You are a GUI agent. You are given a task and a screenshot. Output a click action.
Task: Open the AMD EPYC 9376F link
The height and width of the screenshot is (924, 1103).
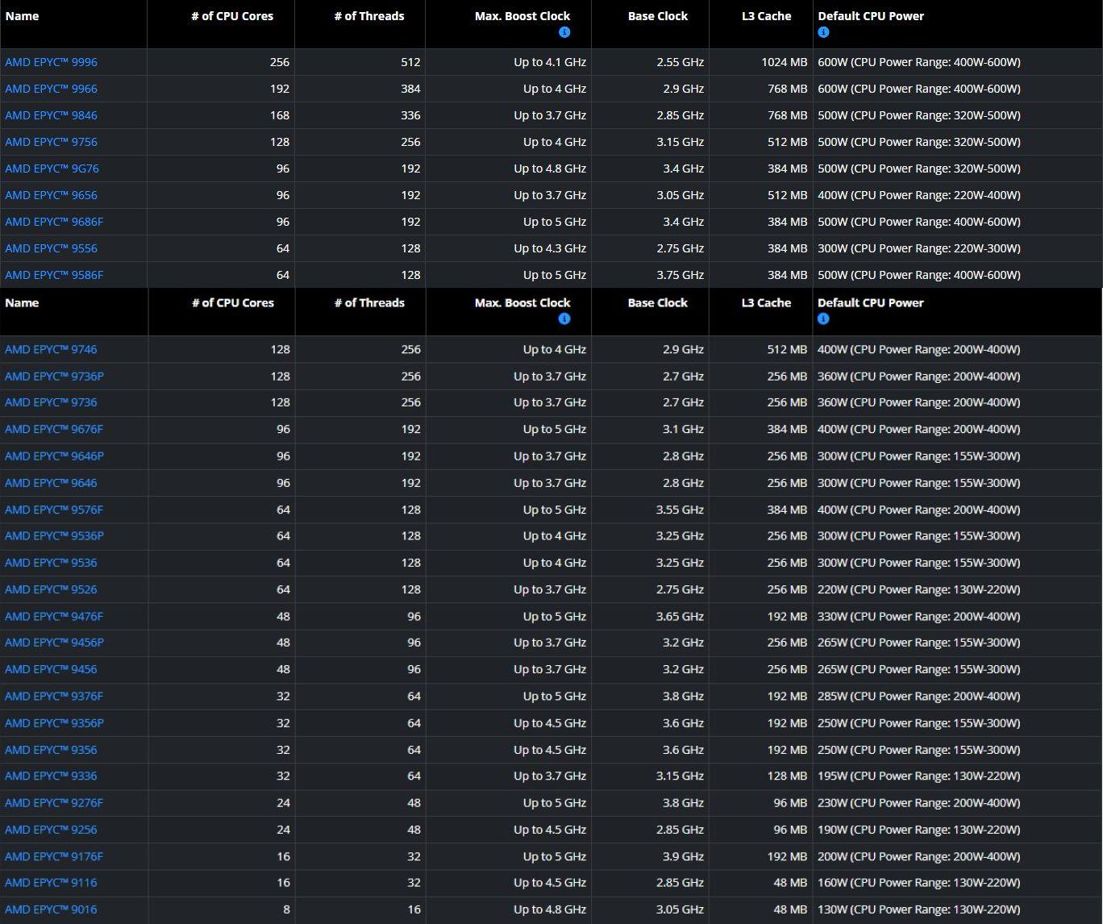[54, 696]
